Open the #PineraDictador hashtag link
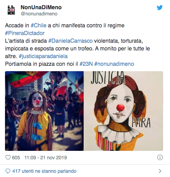 click(x=25, y=33)
